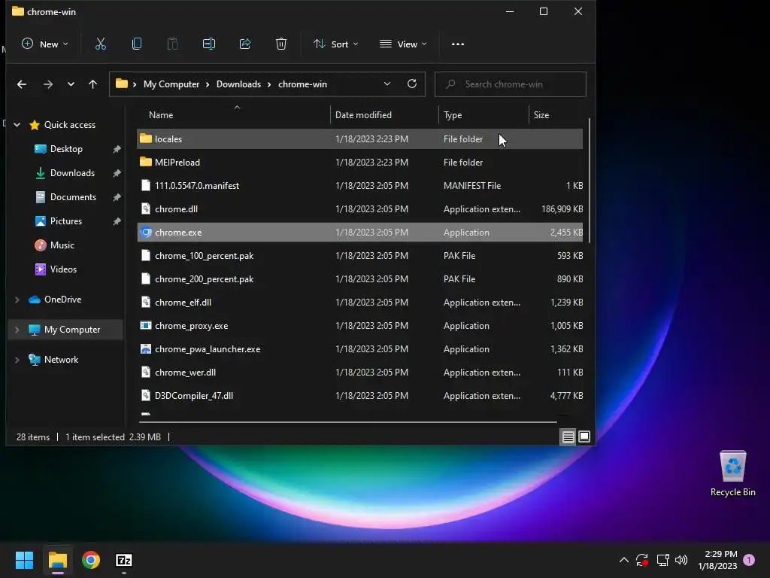Open the Windows Start menu
770x578 pixels.
pyautogui.click(x=24, y=560)
